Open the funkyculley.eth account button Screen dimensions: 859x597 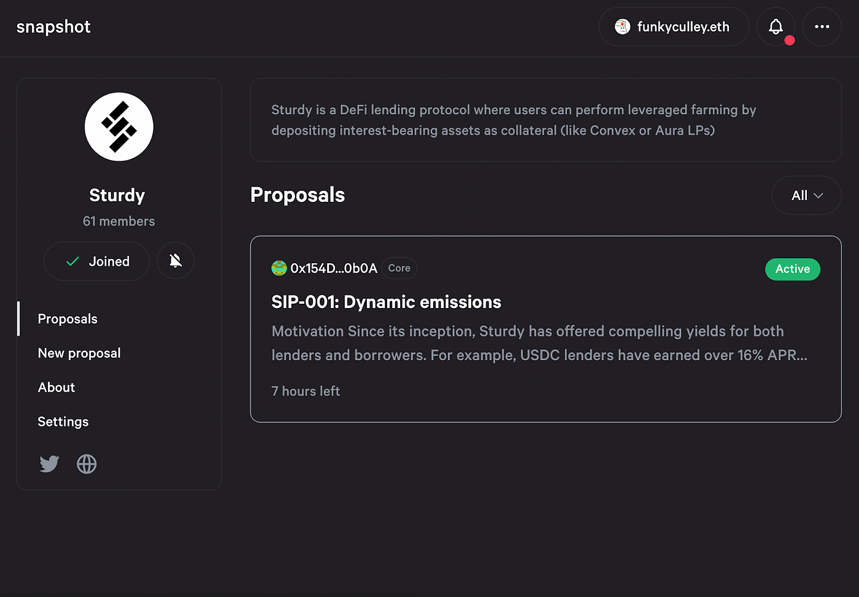(674, 27)
